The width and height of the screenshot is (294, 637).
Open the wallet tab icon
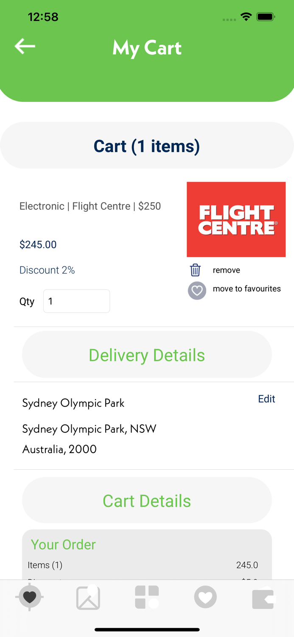click(263, 597)
